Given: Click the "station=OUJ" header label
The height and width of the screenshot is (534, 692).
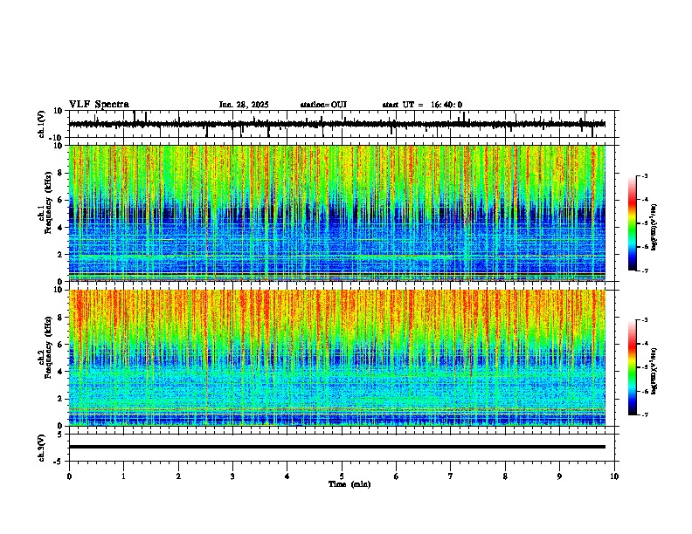Looking at the screenshot, I should click(323, 105).
